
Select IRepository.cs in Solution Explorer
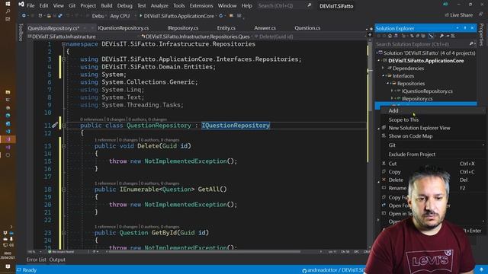click(417, 99)
